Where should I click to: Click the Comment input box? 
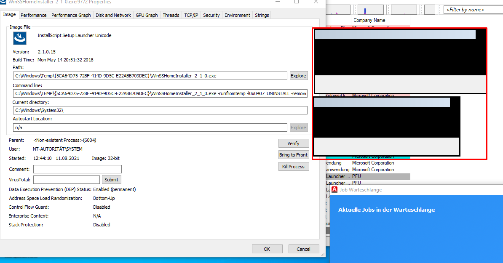(78, 169)
